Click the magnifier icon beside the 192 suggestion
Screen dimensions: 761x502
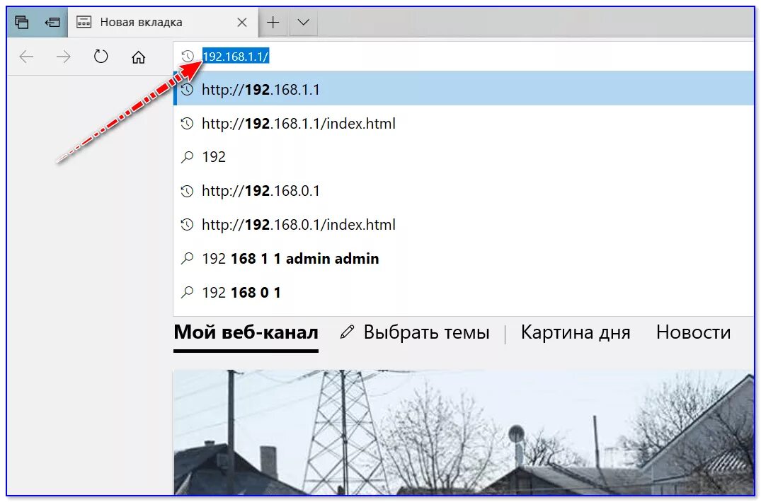(x=187, y=157)
